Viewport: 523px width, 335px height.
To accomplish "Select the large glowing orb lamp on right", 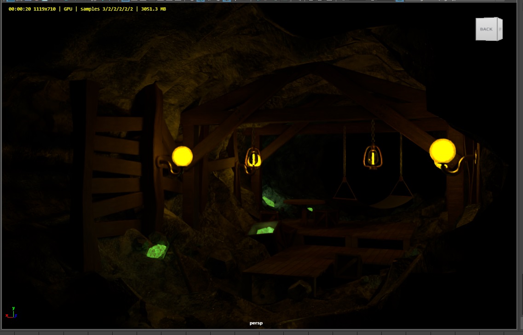I will click(442, 150).
